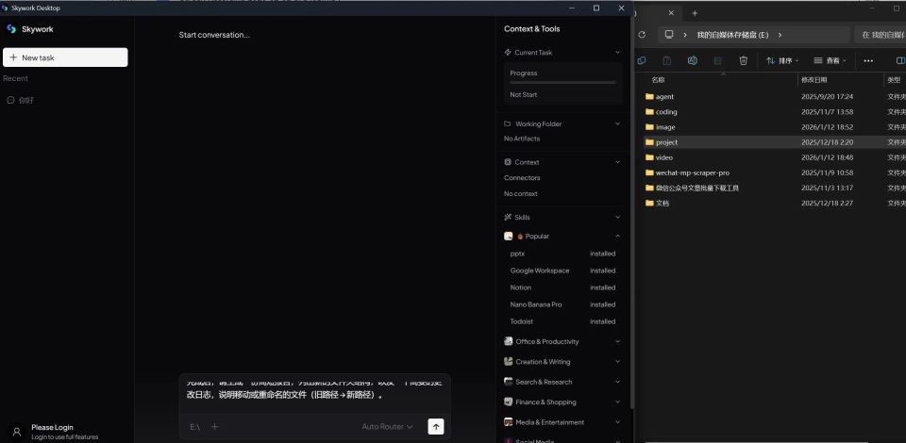This screenshot has width=906, height=443.
Task: Click 我的自媒体存储盘 (E:) breadcrumb in Explorer
Action: coord(732,35)
